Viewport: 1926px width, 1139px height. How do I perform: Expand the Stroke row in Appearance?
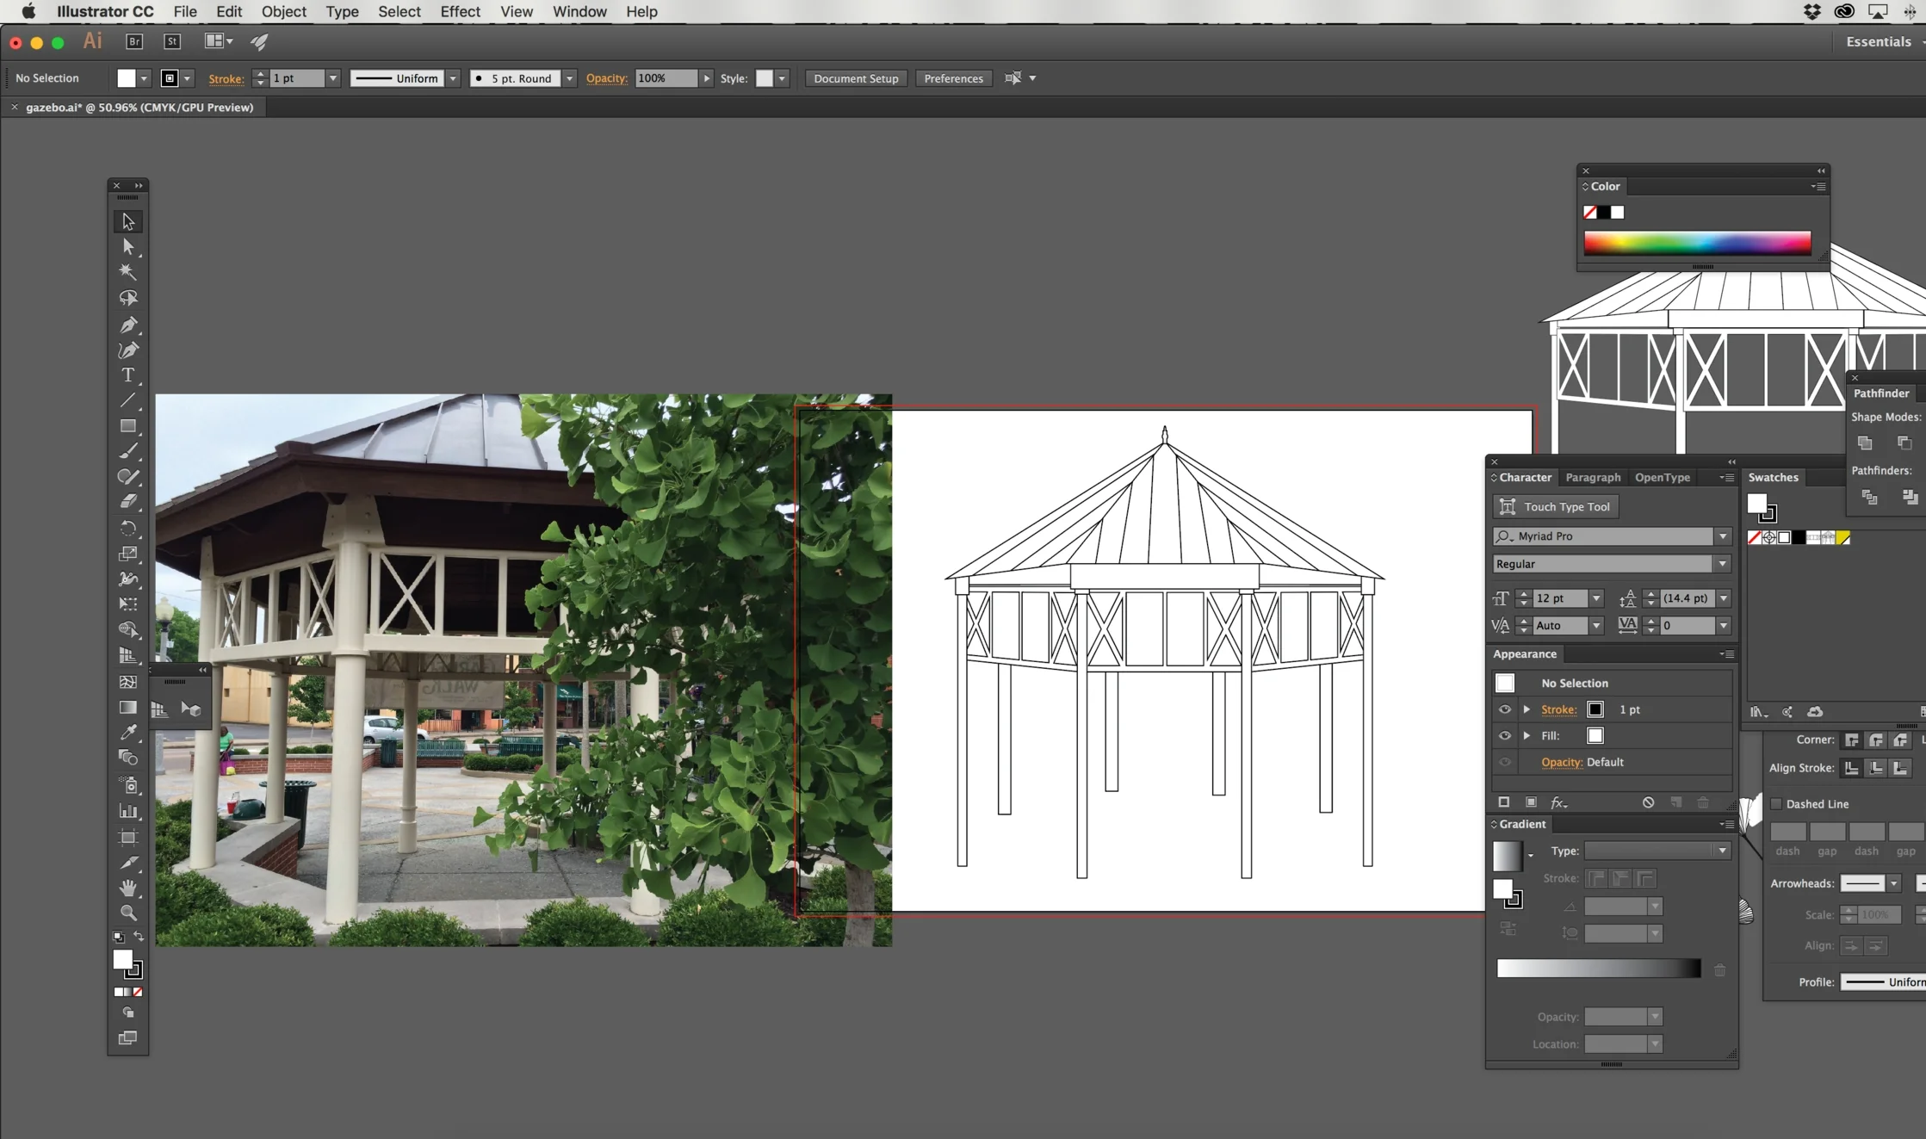pyautogui.click(x=1527, y=709)
